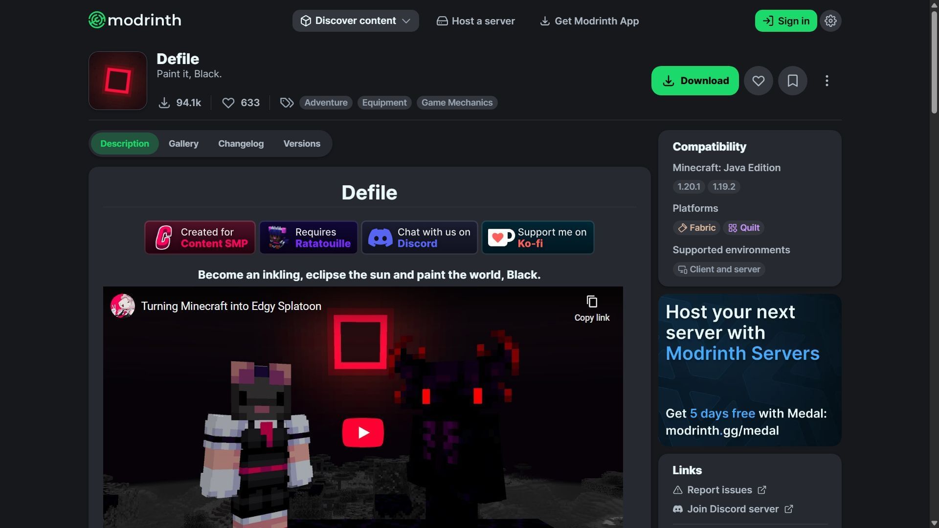Open the three-dot more options menu
This screenshot has height=528, width=939.
(x=827, y=81)
